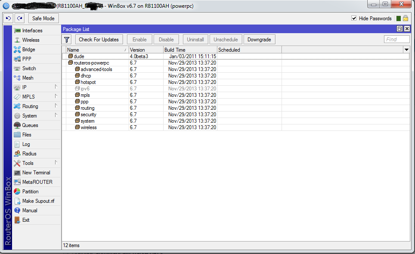Viewport: 415px width, 254px height.
Task: Open the IP menu
Action: 37,87
